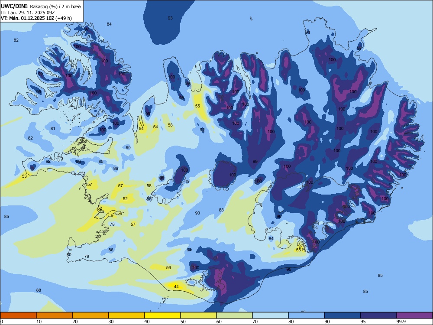Click the '50' legend scale label
The image size is (433, 325).
tap(183, 322)
